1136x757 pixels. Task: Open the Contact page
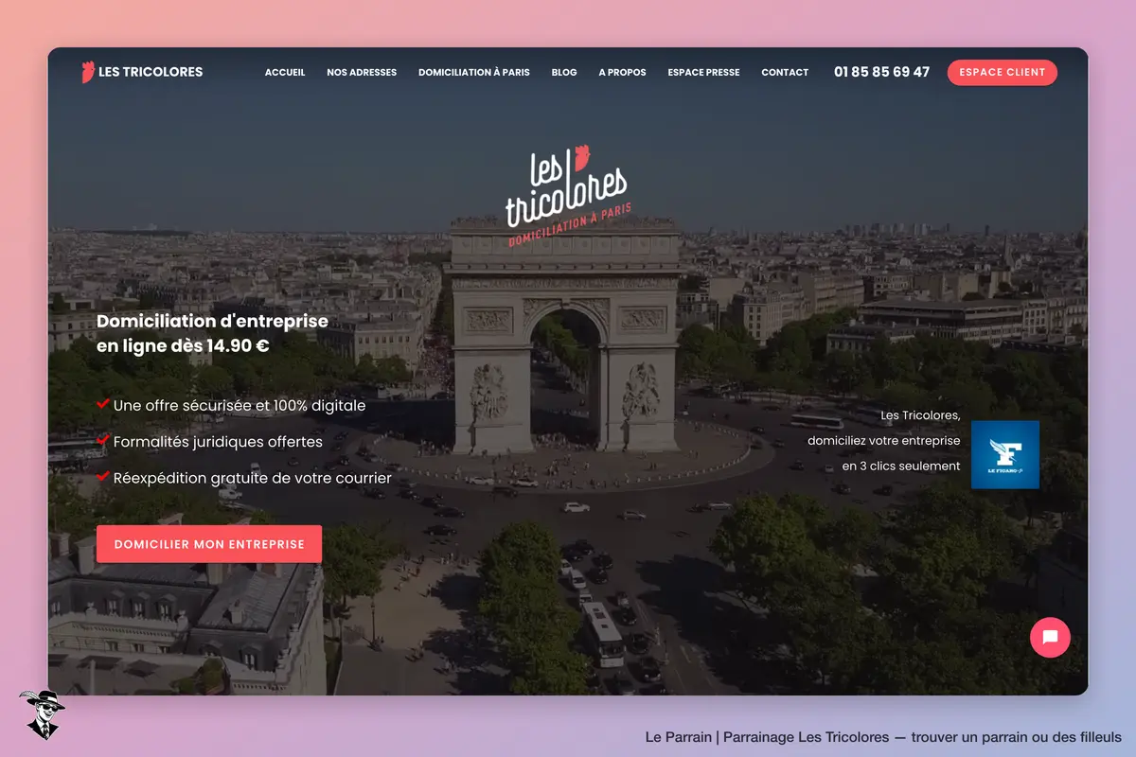[785, 73]
